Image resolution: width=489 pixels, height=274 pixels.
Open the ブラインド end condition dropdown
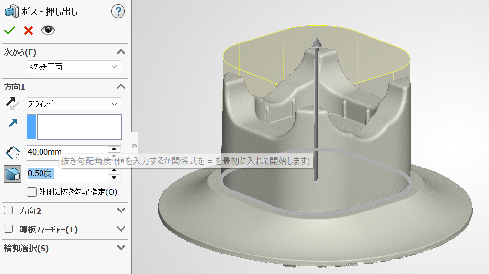pos(74,104)
